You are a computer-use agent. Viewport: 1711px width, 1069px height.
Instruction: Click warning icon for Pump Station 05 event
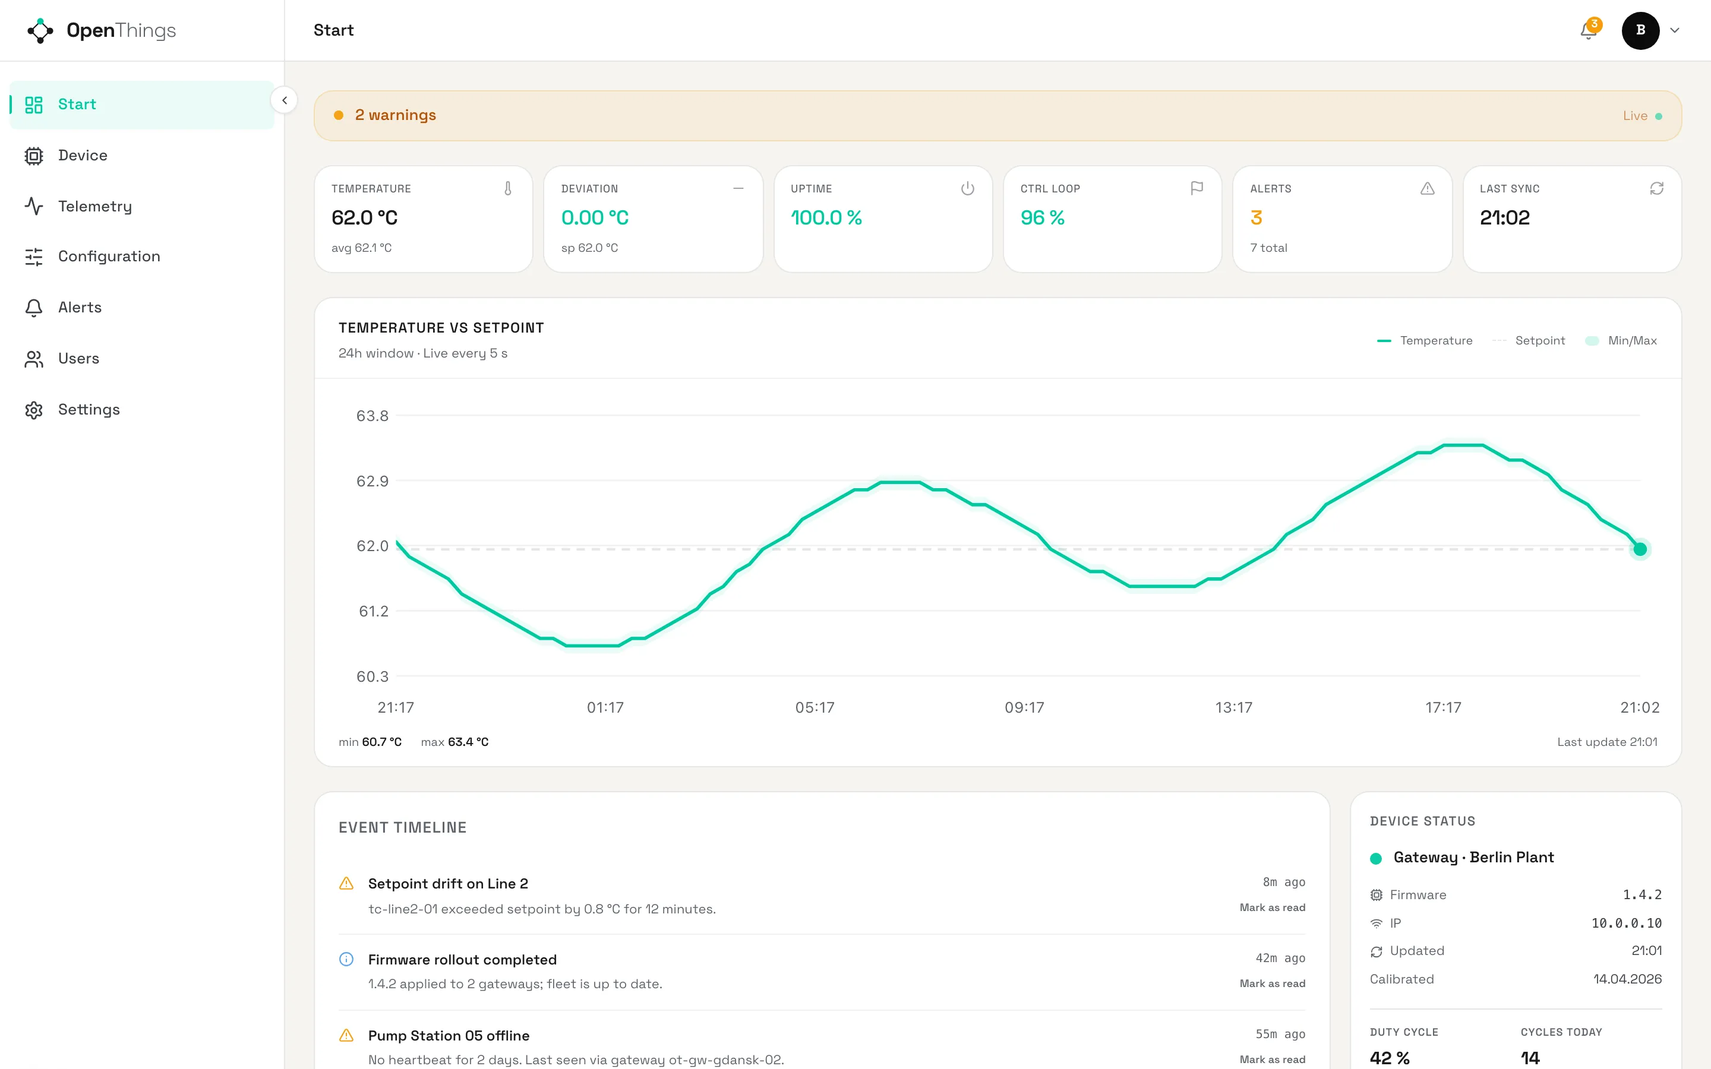pyautogui.click(x=346, y=1036)
